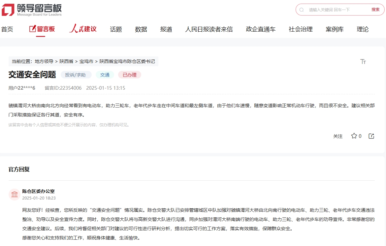
Task: Click the 关注 follow button
Action: (338, 136)
